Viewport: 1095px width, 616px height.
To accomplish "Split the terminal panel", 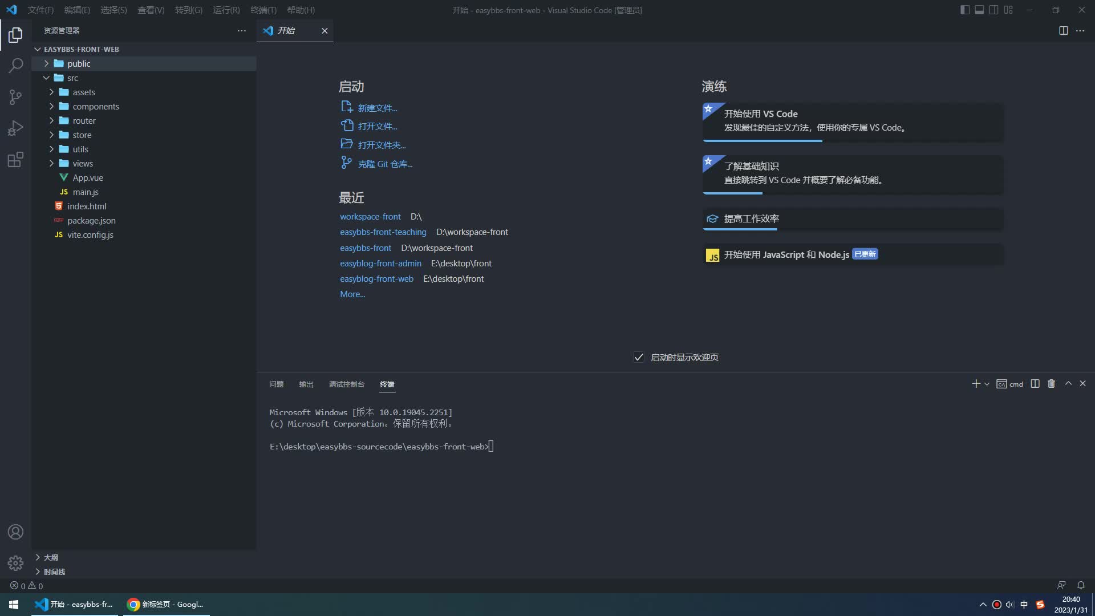I will tap(1035, 384).
